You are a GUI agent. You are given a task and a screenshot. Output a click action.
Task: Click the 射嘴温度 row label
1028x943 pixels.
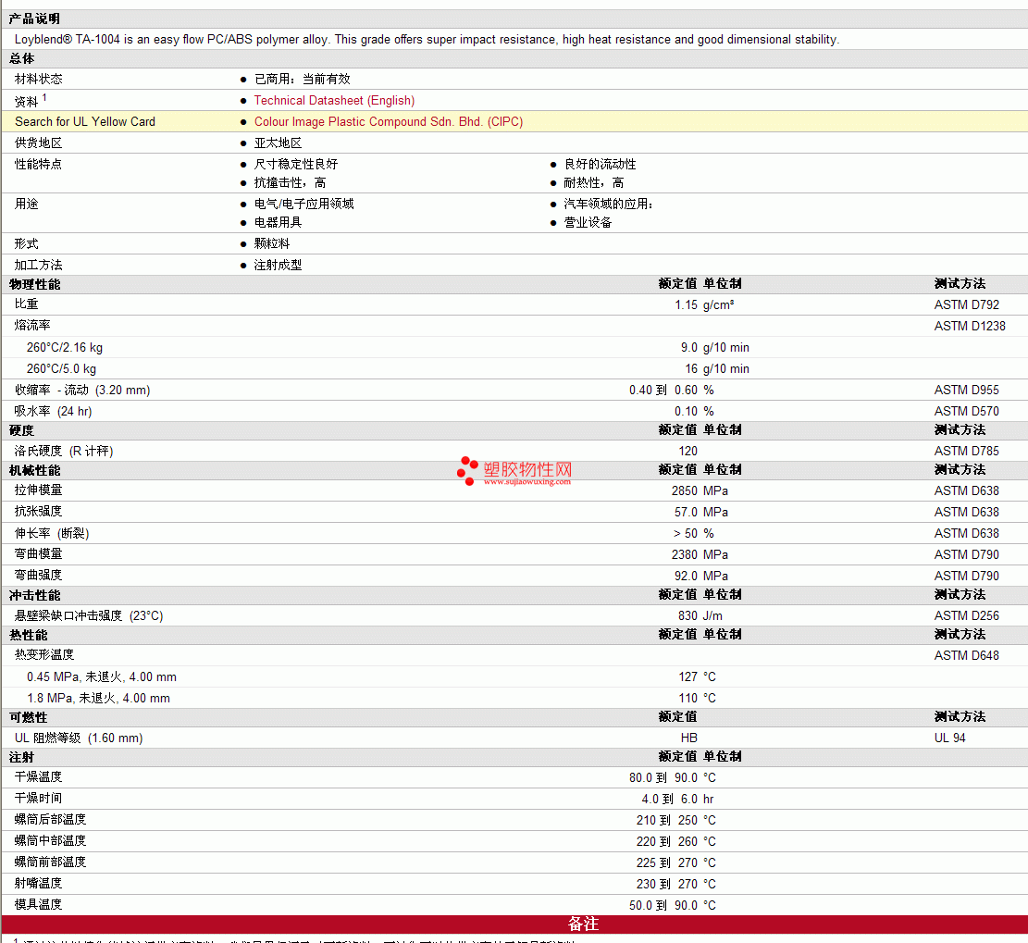click(39, 884)
